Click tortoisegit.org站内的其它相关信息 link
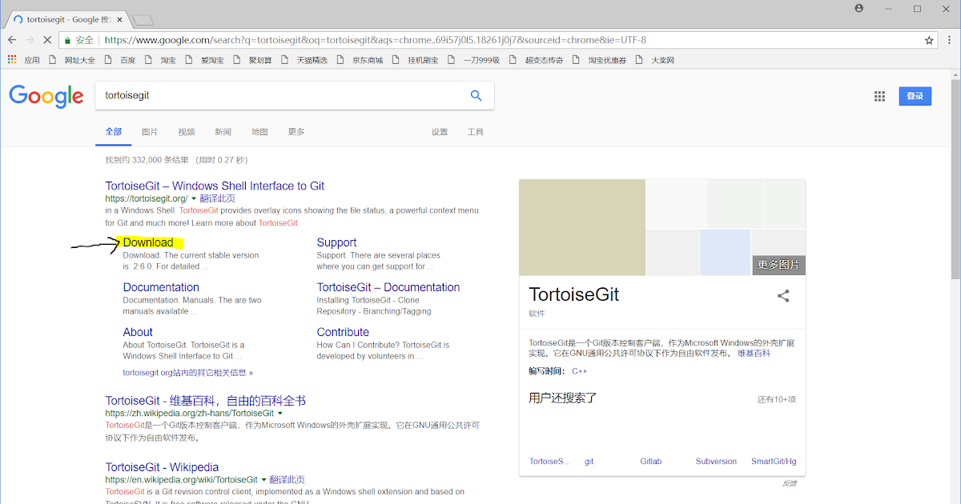This screenshot has width=961, height=504. [187, 373]
